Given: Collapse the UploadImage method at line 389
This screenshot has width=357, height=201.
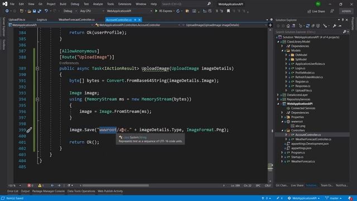Looking at the screenshot, I should 37,68.
